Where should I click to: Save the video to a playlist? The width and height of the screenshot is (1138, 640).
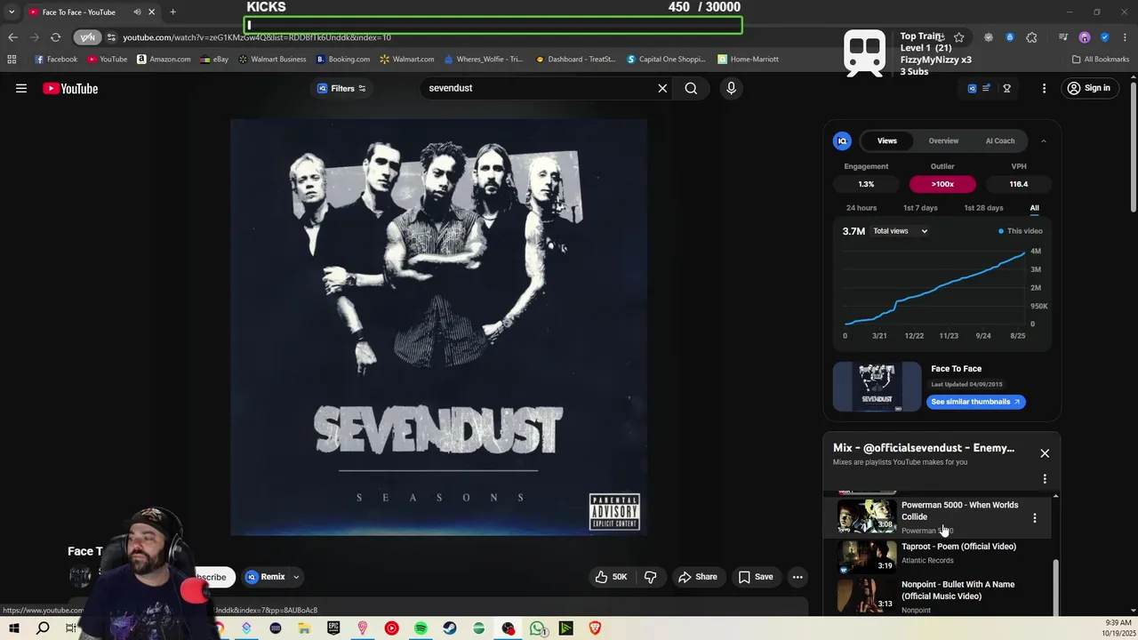point(756,577)
